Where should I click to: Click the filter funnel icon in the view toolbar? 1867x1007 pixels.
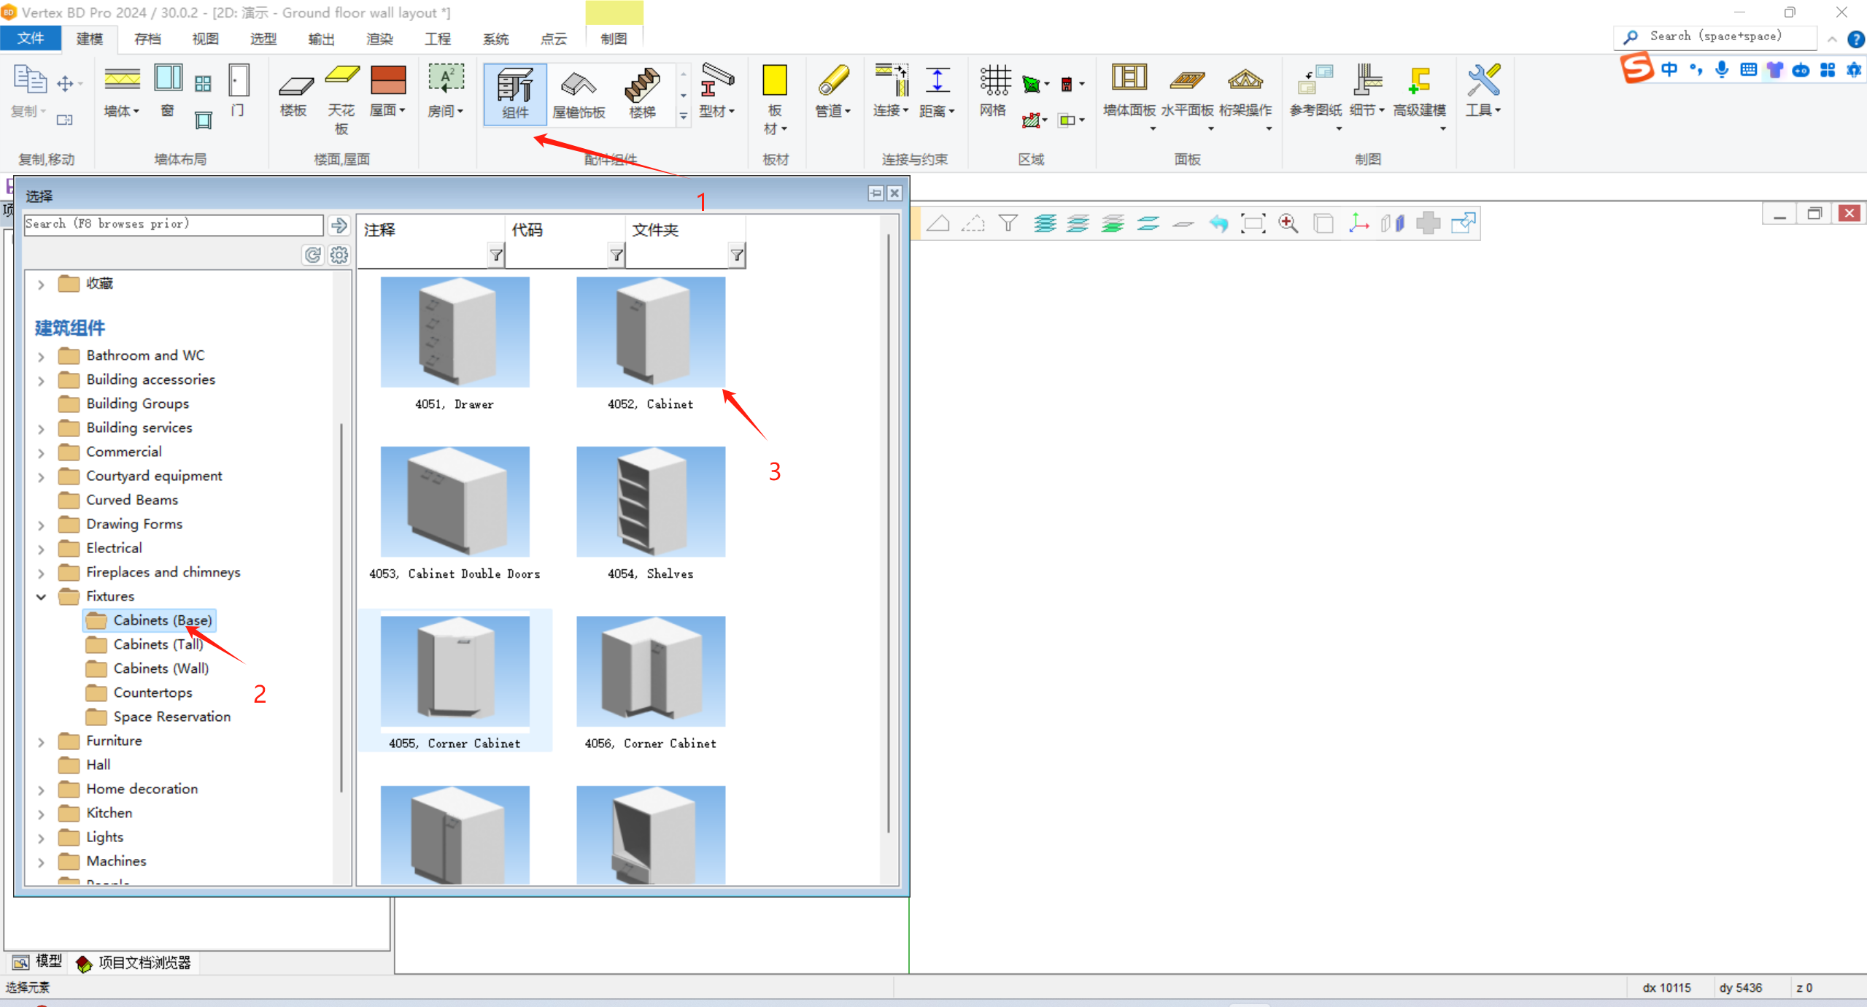1008,223
